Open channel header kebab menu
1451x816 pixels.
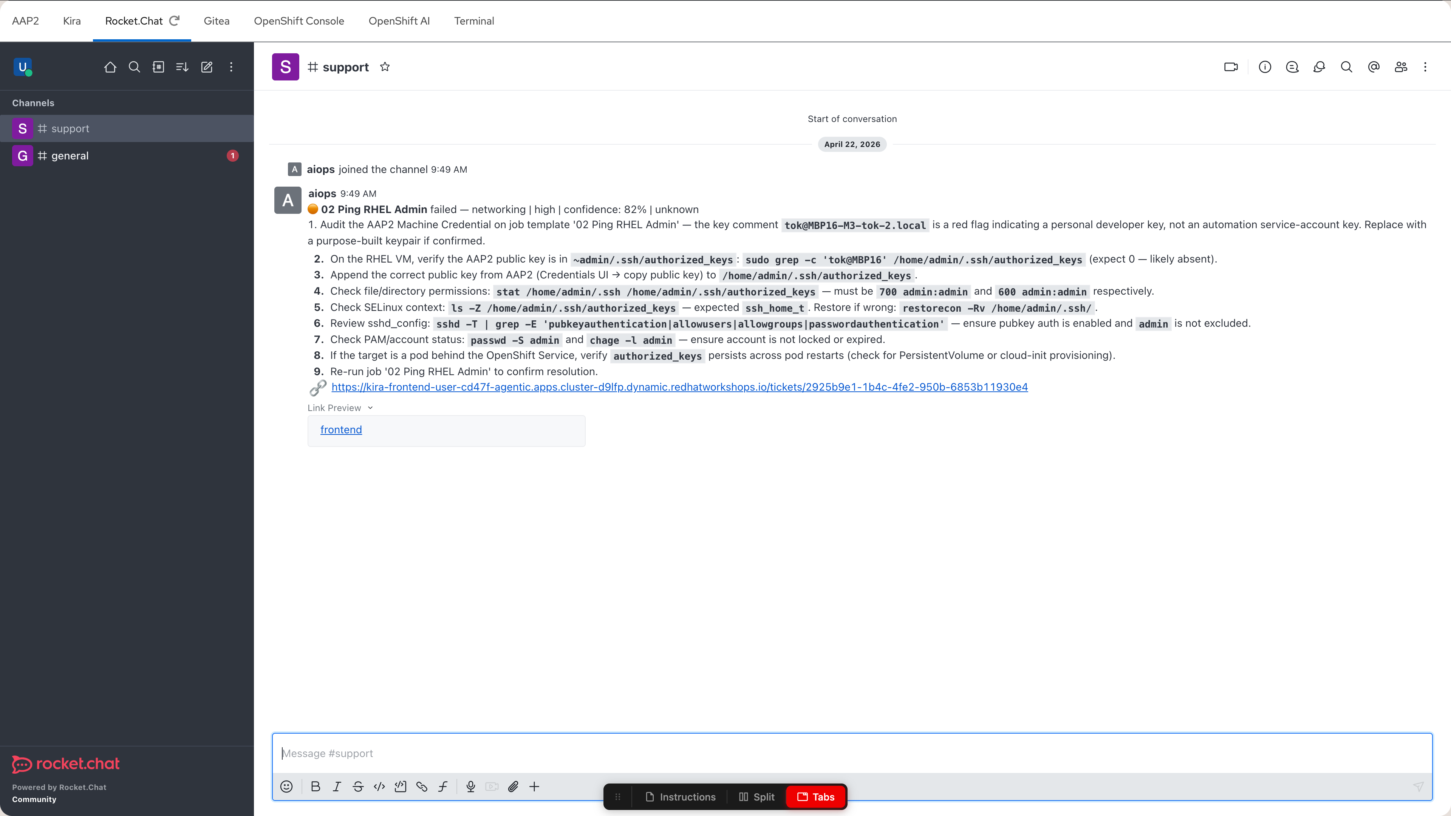click(1425, 67)
